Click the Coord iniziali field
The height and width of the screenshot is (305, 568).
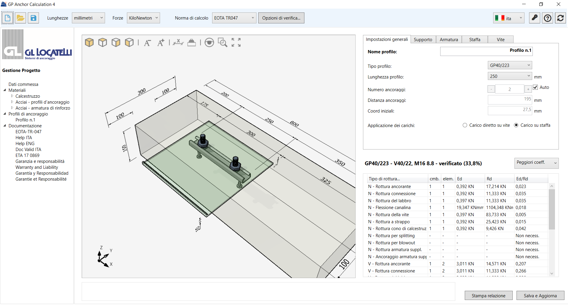(x=510, y=110)
